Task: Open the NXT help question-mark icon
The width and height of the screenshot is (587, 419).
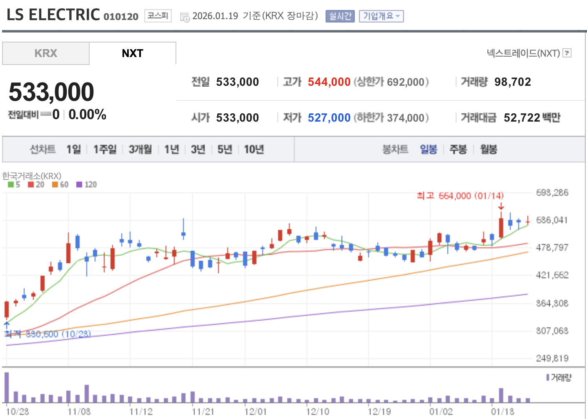Action: pyautogui.click(x=567, y=53)
